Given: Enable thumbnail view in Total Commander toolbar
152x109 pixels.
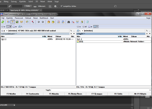Looking at the screenshot, I should (x=17, y=22).
